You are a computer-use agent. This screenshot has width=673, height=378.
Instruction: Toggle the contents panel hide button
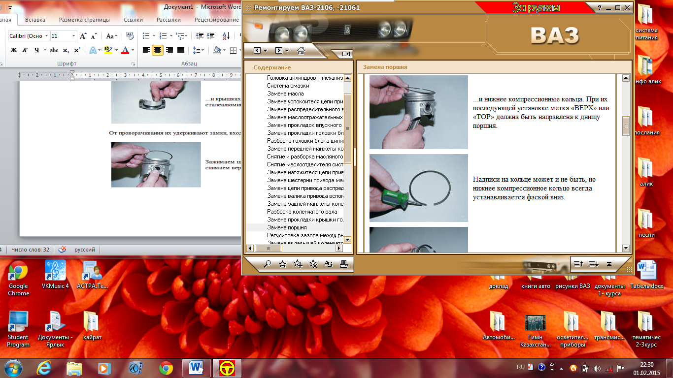(346, 54)
